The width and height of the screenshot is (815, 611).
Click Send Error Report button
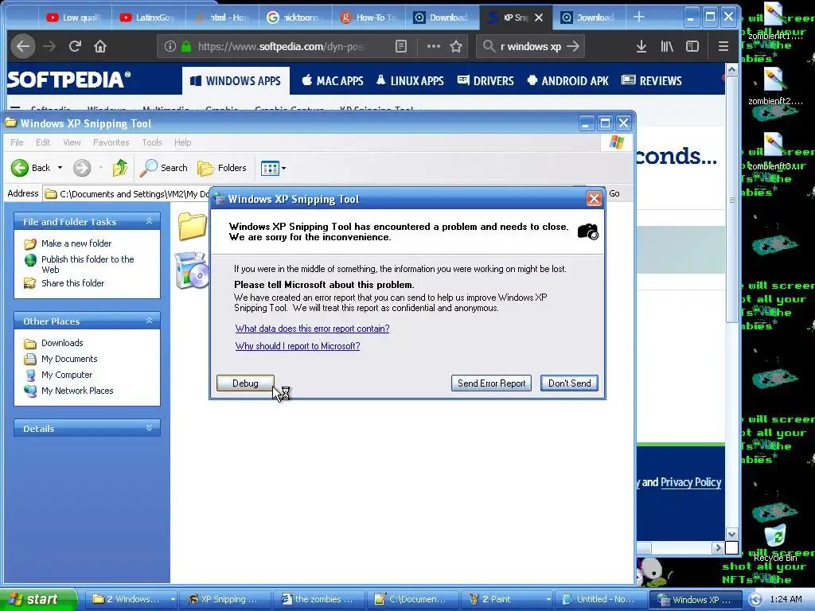491,383
